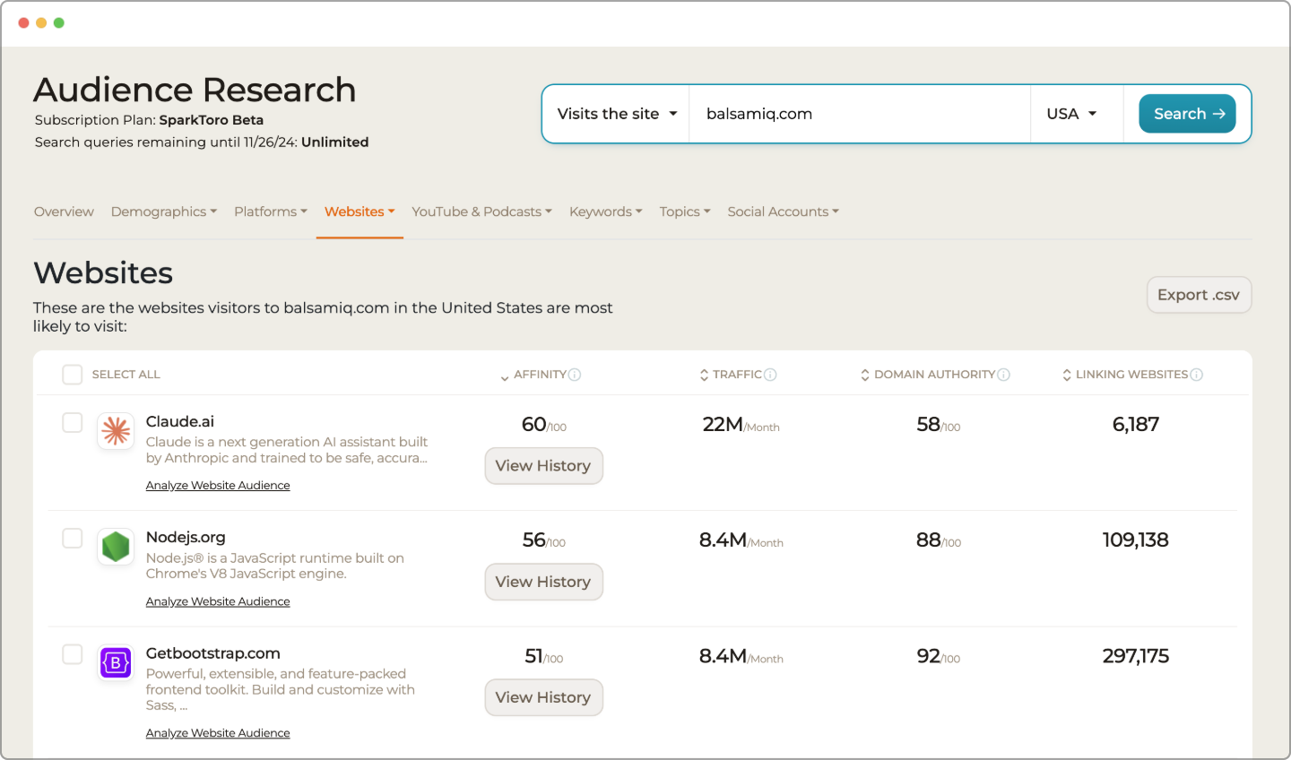Expand the Social Accounts menu
The width and height of the screenshot is (1291, 760).
click(x=784, y=212)
